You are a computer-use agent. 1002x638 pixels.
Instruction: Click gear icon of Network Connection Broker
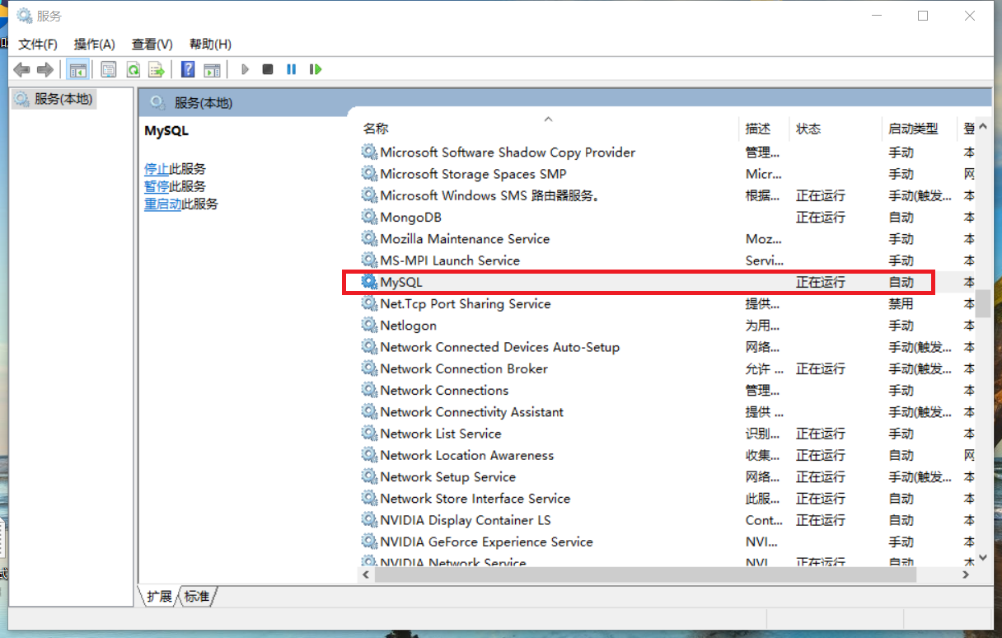[369, 368]
